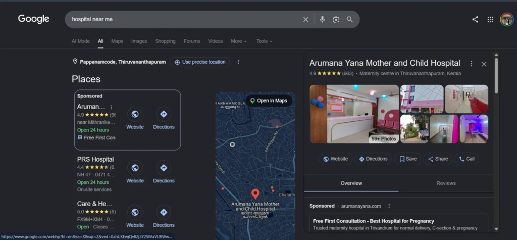Open ad options next to arumanayana.com
The image size is (517, 240).
tap(389, 206)
